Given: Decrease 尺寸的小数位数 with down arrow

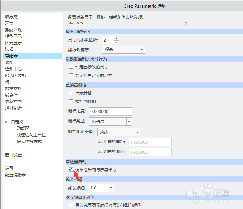Looking at the screenshot, I should click(117, 42).
